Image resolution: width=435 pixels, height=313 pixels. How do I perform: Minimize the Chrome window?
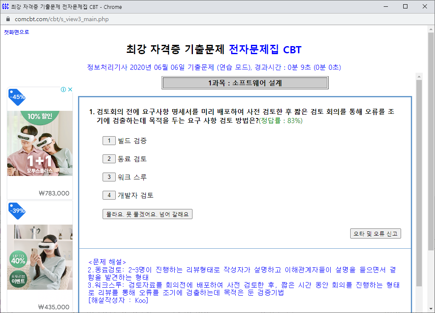(386, 7)
